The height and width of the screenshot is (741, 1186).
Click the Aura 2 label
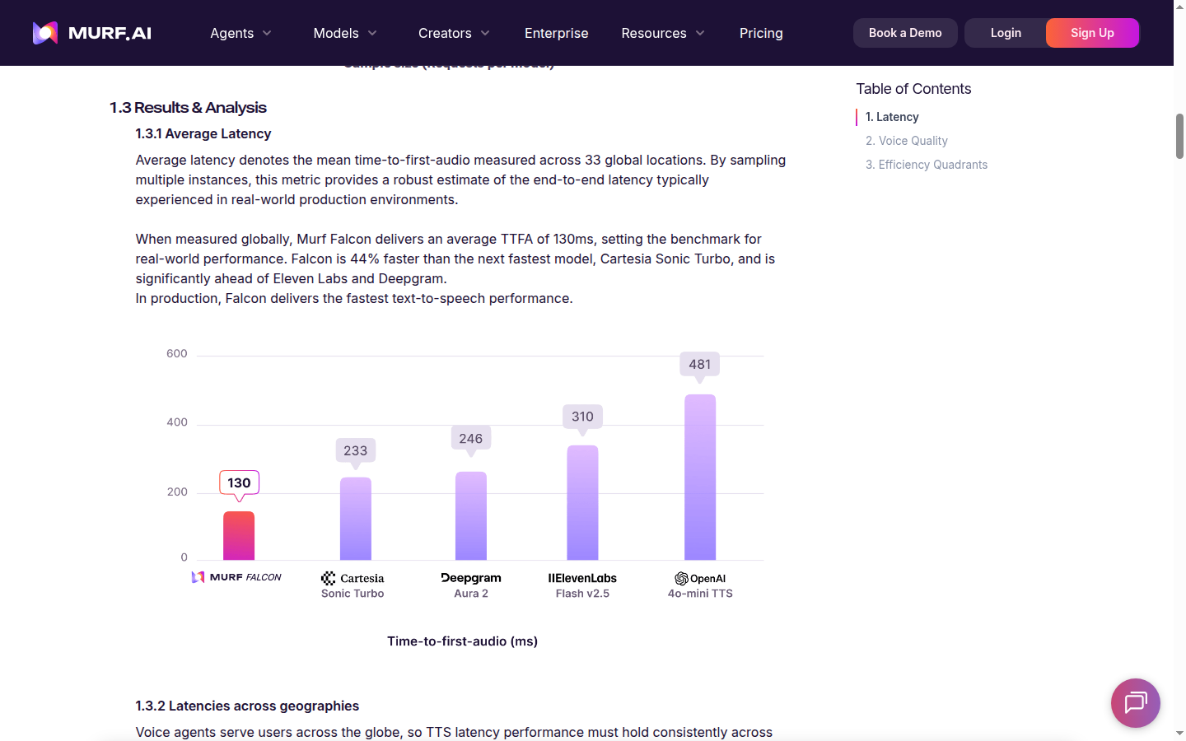(471, 594)
